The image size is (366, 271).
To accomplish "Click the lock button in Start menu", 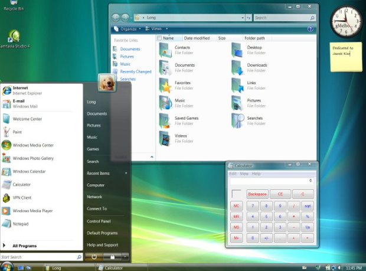I will pyautogui.click(x=112, y=257).
